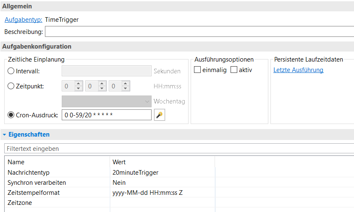Toggle the einmalig checkbox
The height and width of the screenshot is (212, 354).
coord(197,70)
